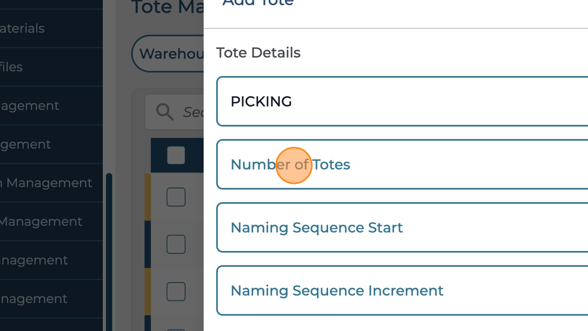Image resolution: width=588 pixels, height=331 pixels.
Task: Select the sidebar item showing 'gement'
Action: (26, 144)
